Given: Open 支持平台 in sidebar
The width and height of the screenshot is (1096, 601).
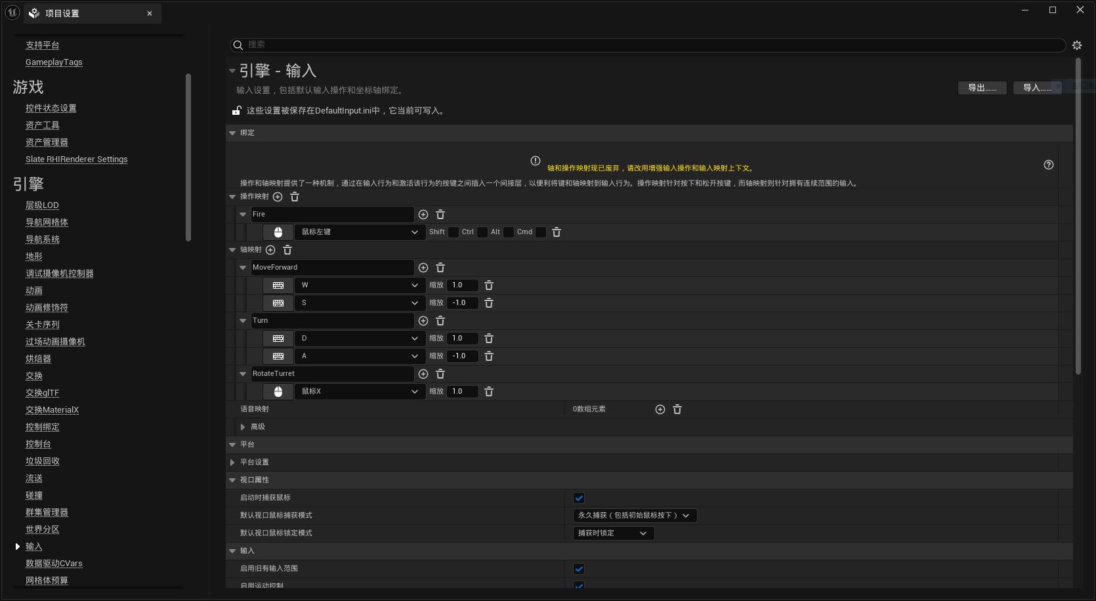Looking at the screenshot, I should click(43, 45).
